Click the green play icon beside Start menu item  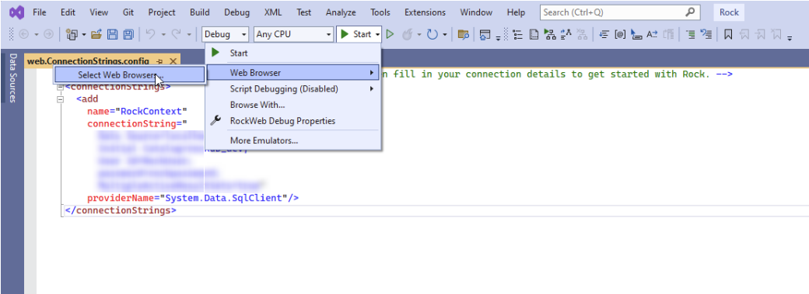[215, 53]
